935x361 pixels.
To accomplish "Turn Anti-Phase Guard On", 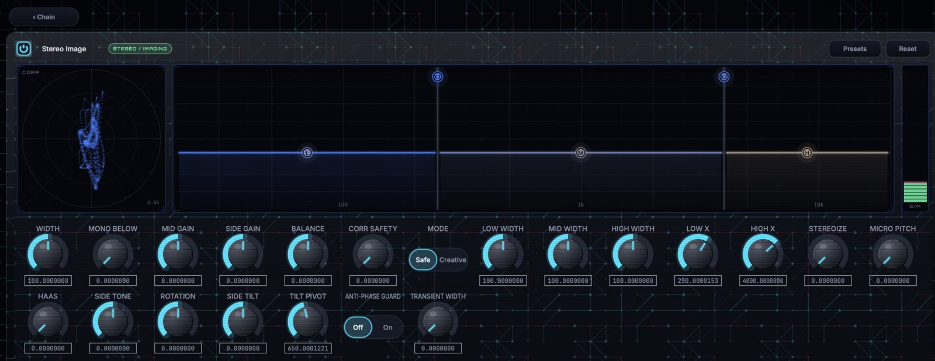I will 387,327.
